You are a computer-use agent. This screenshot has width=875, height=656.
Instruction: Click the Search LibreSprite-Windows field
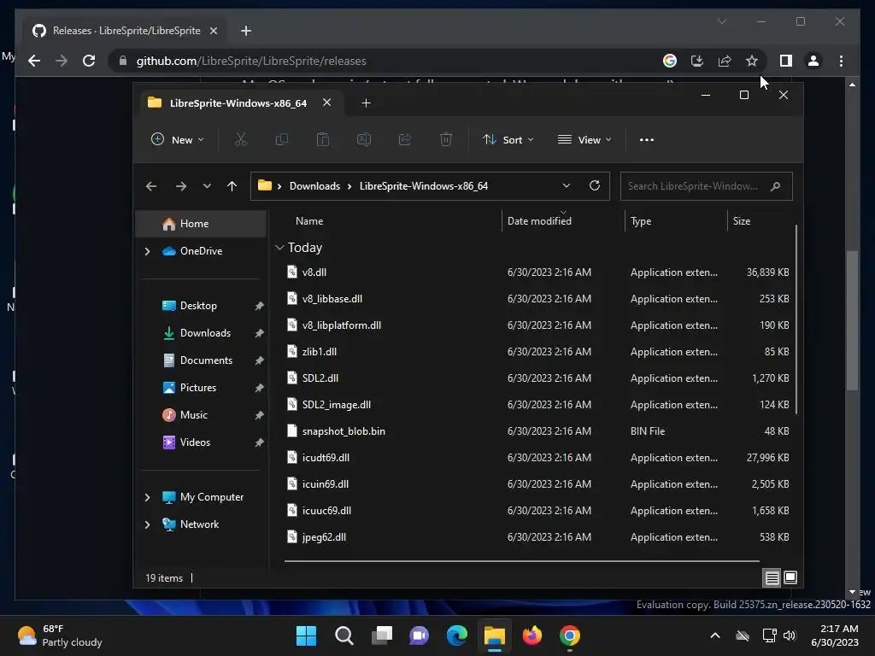click(x=706, y=186)
